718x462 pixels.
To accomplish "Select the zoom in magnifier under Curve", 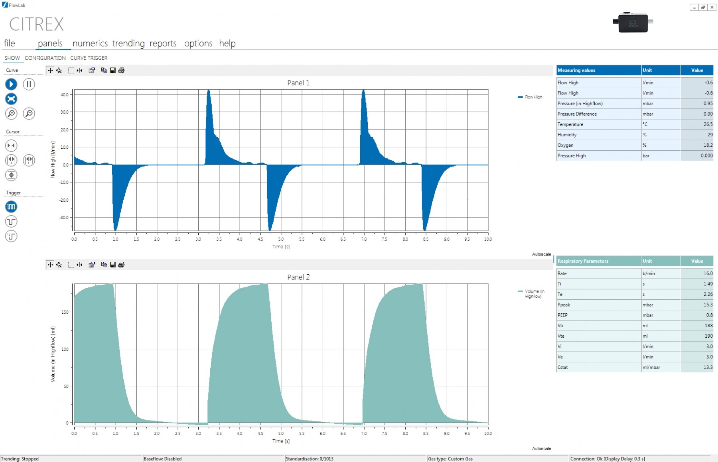I will pyautogui.click(x=11, y=114).
